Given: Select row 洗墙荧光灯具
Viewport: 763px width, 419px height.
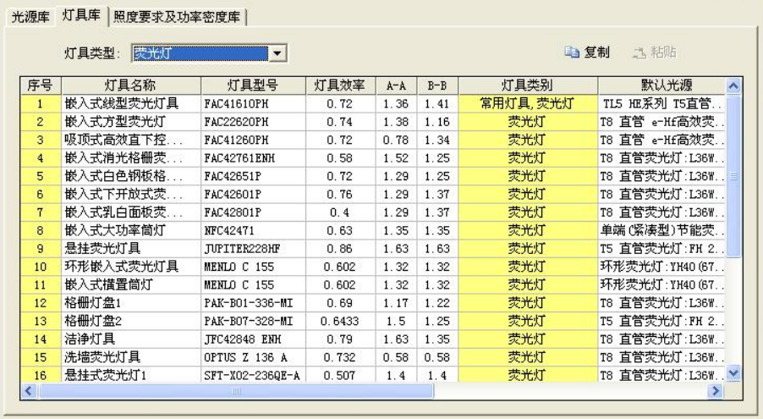Looking at the screenshot, I should click(373, 357).
